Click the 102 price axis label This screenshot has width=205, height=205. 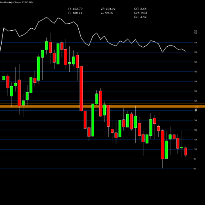[x=196, y=149]
